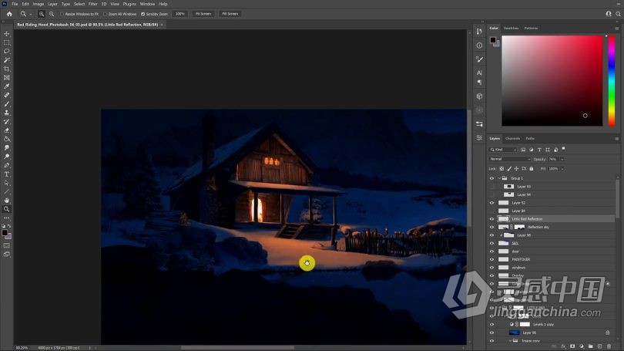Click the hue slider strip
624x351 pixels.
click(x=612, y=80)
